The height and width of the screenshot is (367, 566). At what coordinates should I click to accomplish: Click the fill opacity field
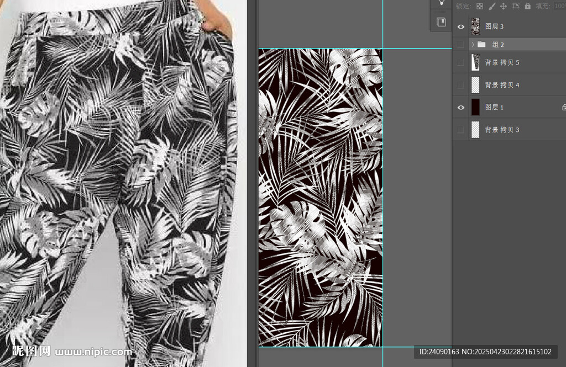[x=560, y=6]
